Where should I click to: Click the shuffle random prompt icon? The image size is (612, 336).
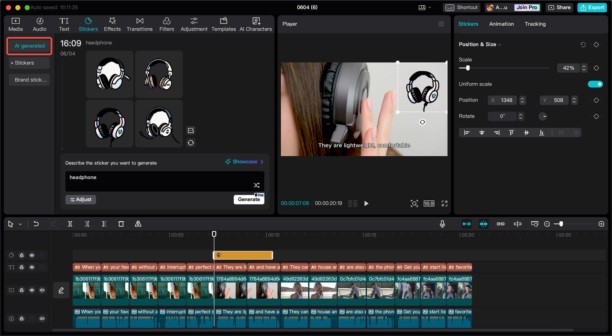pyautogui.click(x=256, y=185)
